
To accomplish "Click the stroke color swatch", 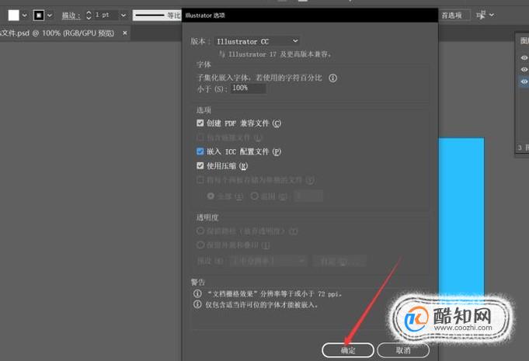I will pos(39,16).
